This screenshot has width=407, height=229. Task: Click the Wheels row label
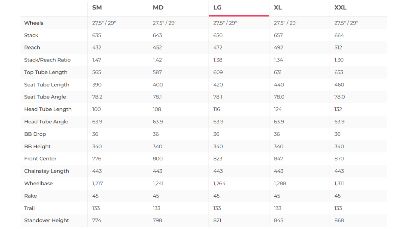[x=34, y=23]
